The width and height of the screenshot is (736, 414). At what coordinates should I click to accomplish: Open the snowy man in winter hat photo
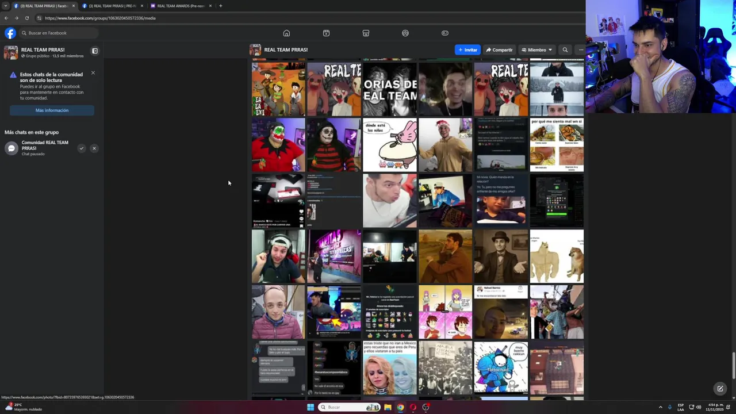point(557,89)
